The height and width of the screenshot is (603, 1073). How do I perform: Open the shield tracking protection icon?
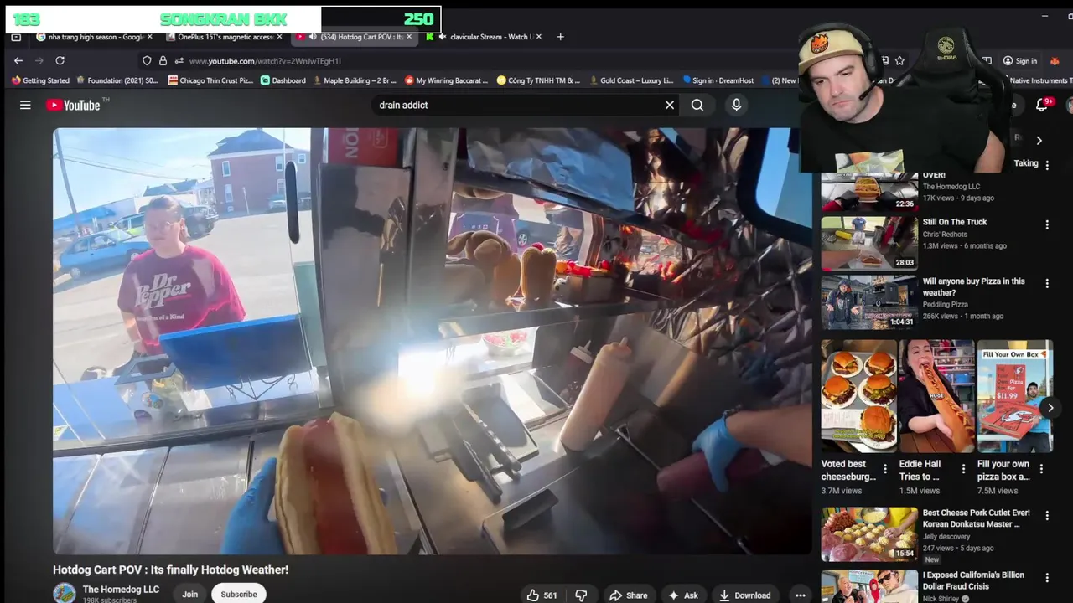(147, 60)
